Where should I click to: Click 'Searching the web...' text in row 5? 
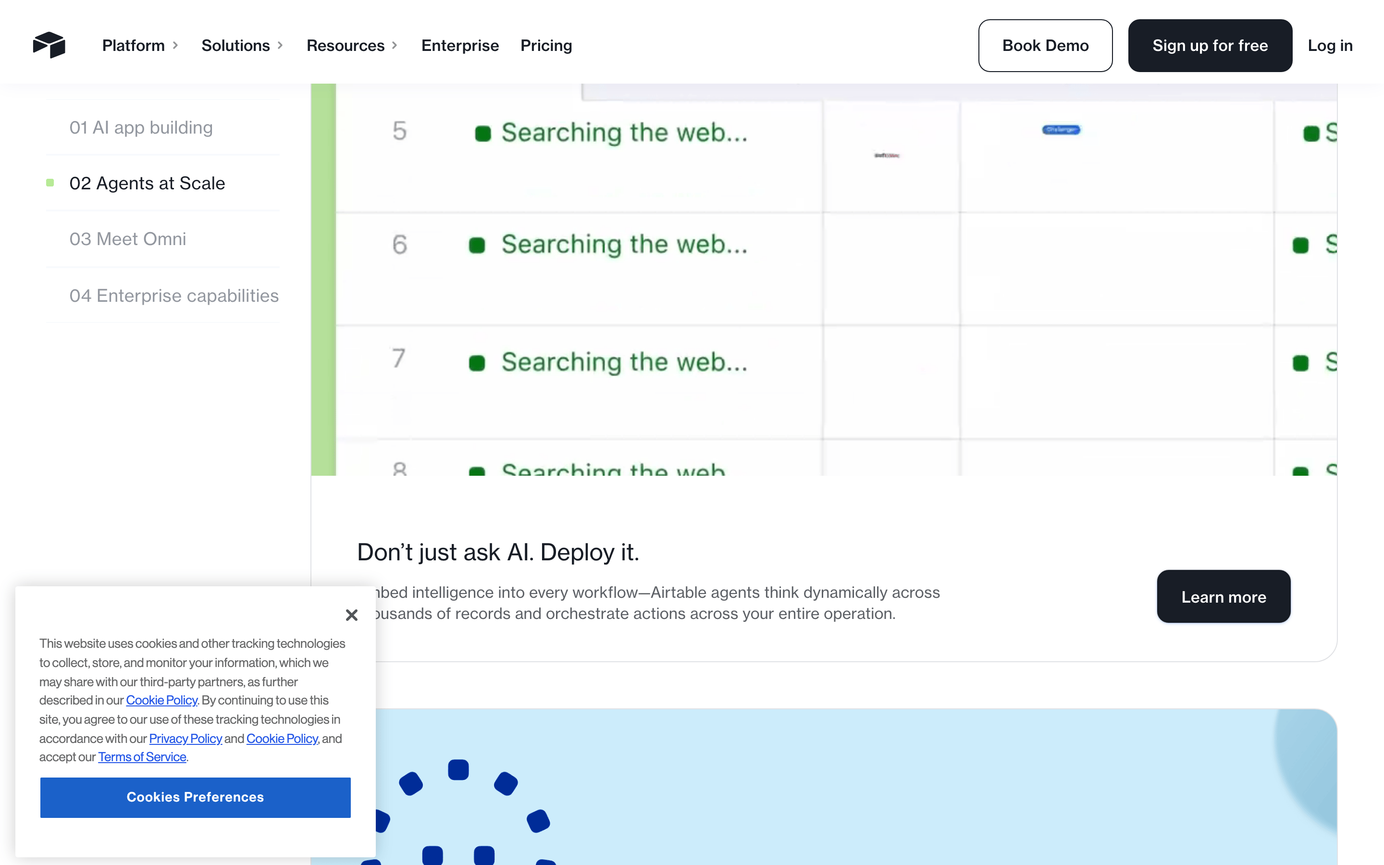click(x=625, y=133)
